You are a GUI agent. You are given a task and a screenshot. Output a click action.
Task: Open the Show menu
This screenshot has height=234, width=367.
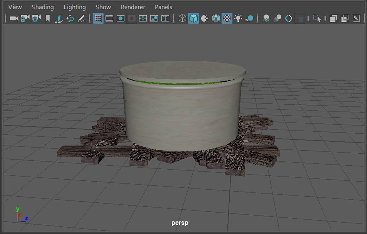pos(103,7)
